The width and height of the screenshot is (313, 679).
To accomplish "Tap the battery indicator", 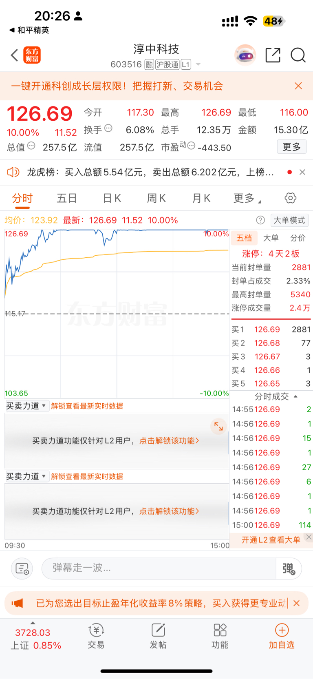I will 274,21.
